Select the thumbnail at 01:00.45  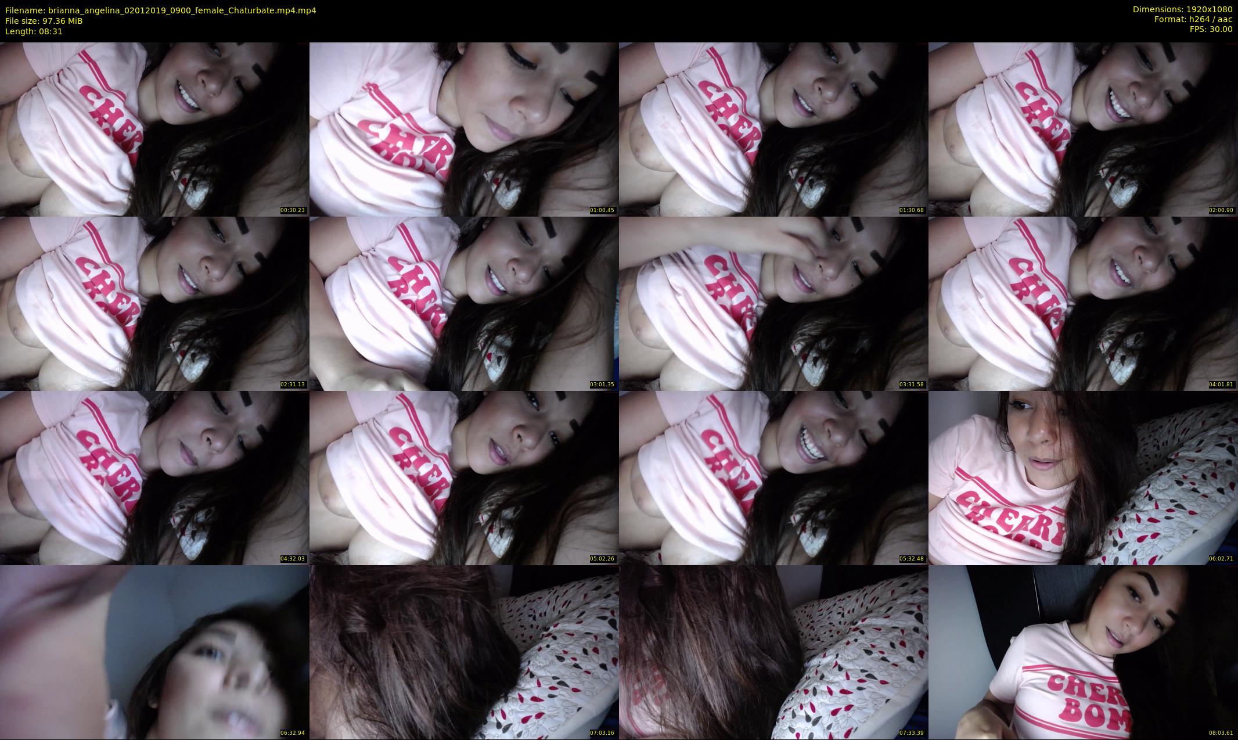coord(463,129)
